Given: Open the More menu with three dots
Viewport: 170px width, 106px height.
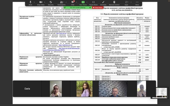Looking at the screenshot, I should coord(137,2).
